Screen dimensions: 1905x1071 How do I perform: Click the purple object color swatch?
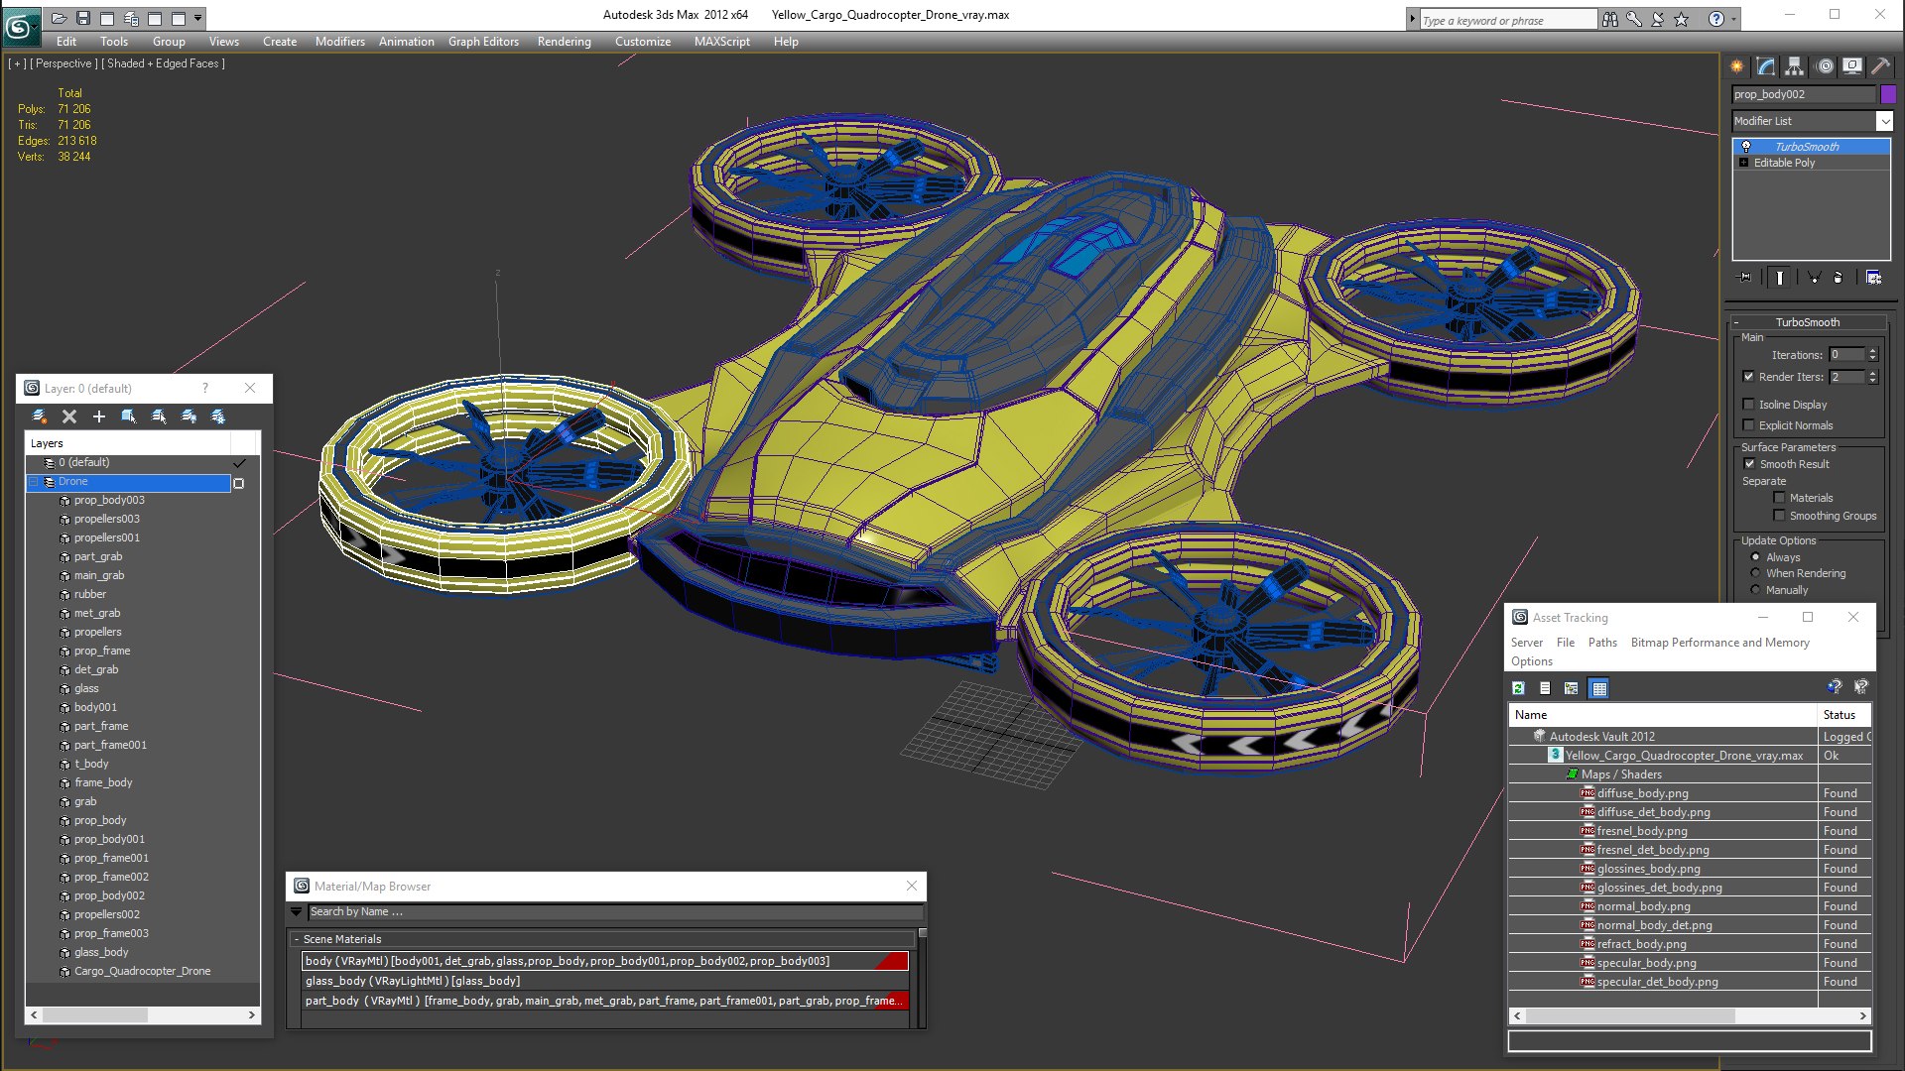[x=1888, y=94]
